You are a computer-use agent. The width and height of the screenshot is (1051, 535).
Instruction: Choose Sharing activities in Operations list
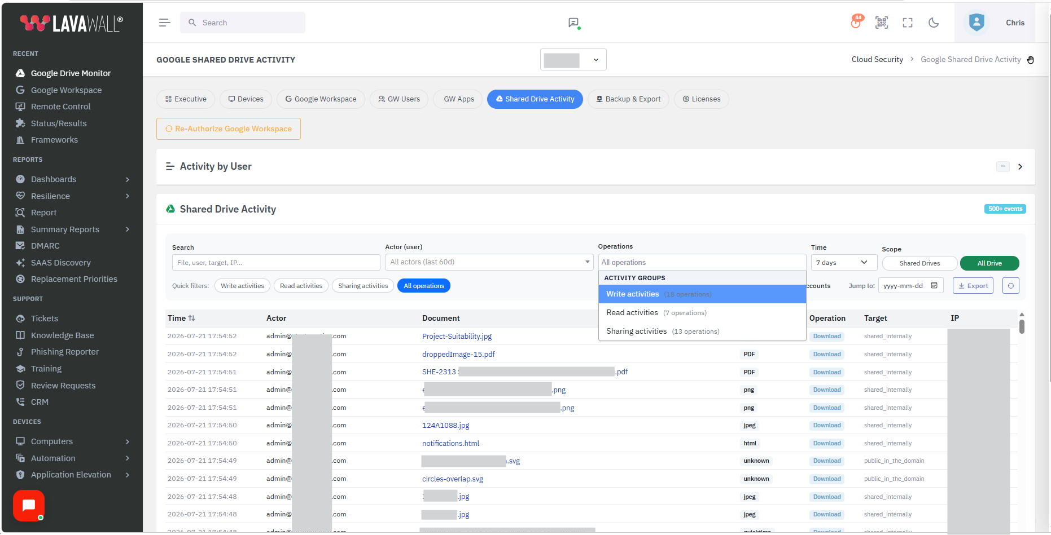click(702, 331)
